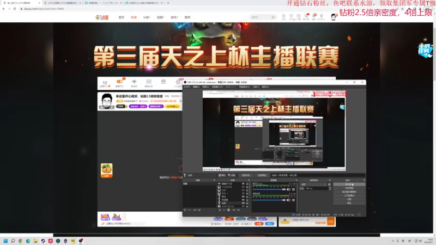
Task: Pop out the Sources dock header icon
Action: pos(249,180)
